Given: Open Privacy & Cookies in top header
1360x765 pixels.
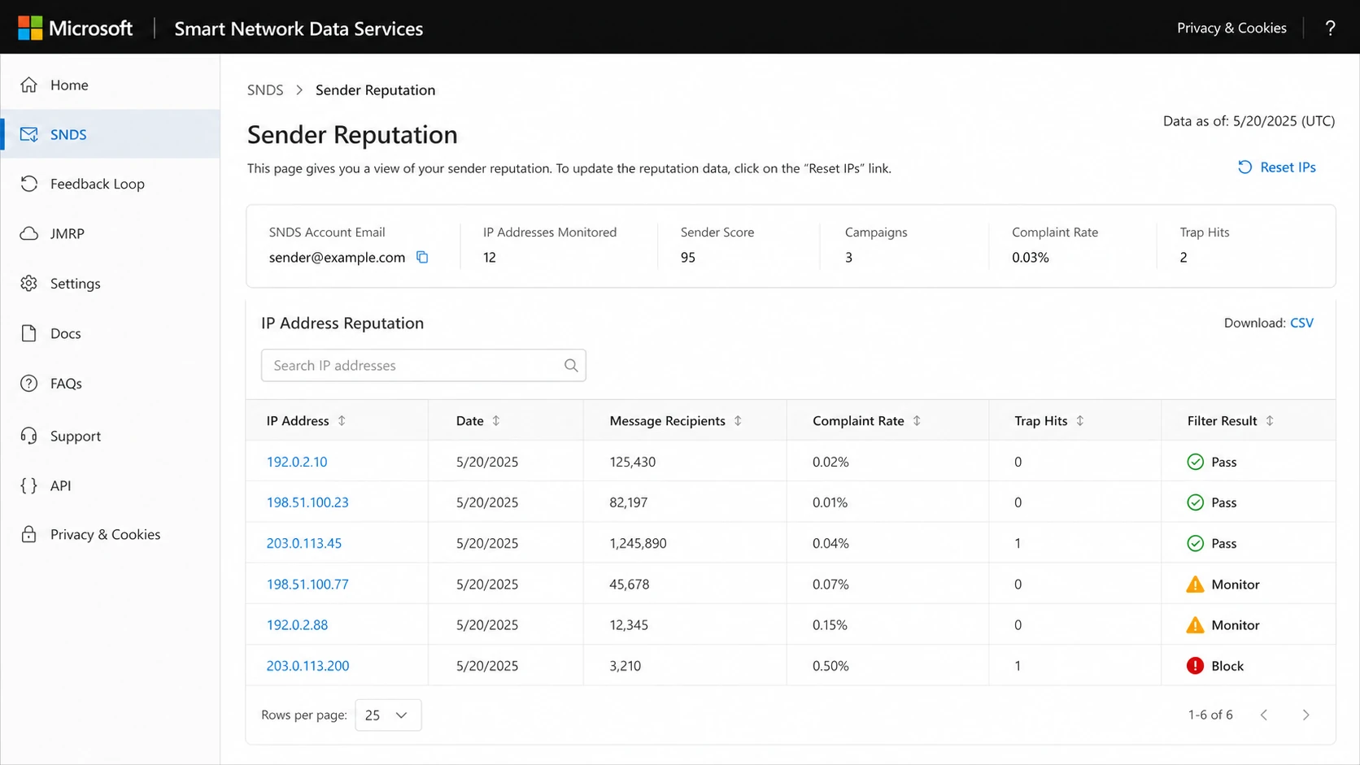Looking at the screenshot, I should (x=1231, y=28).
